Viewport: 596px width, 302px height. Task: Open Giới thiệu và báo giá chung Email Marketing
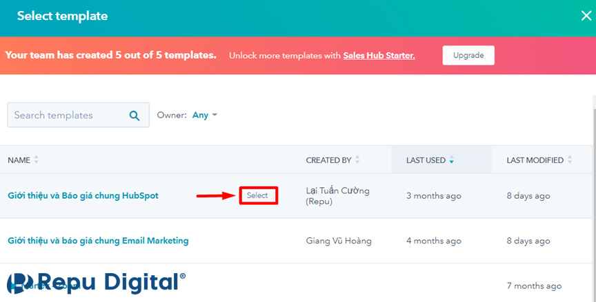[x=98, y=241]
